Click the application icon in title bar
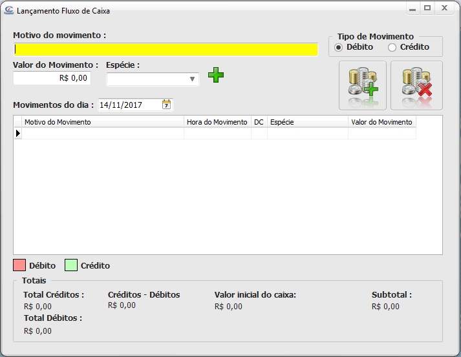The image size is (461, 357). 8,10
